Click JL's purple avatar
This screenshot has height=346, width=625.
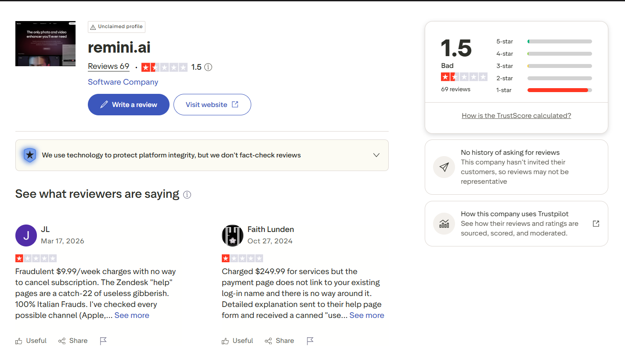[26, 235]
